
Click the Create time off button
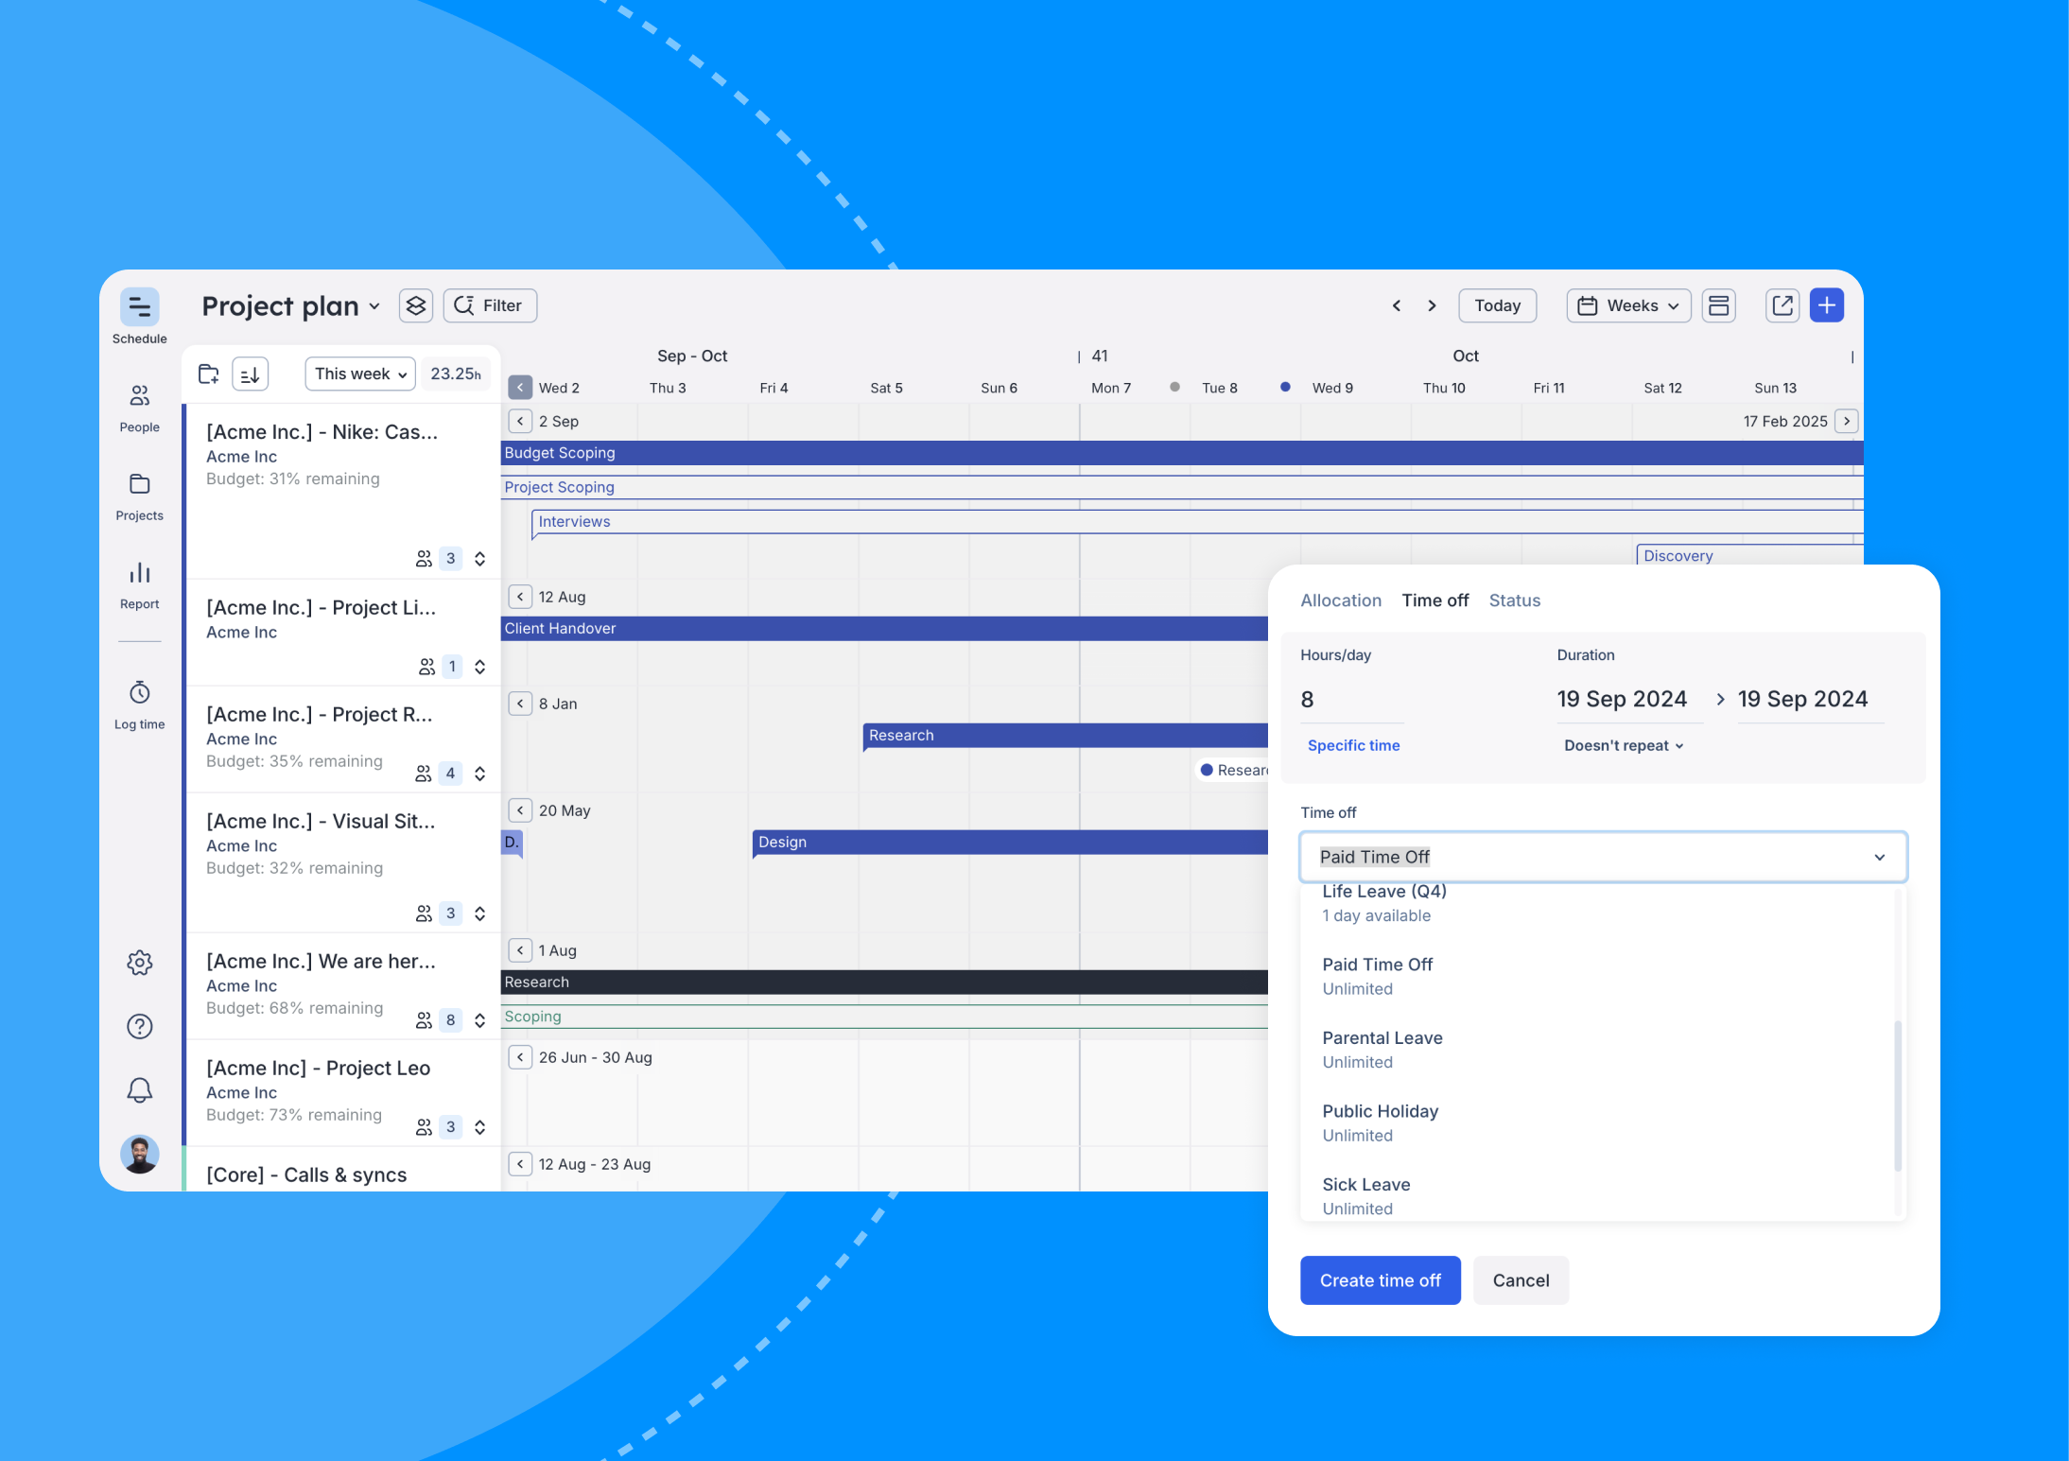(x=1380, y=1279)
